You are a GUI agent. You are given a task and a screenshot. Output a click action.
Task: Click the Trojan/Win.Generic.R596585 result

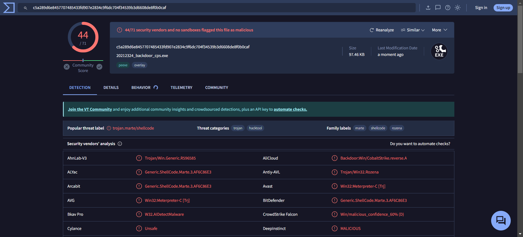[170, 158]
